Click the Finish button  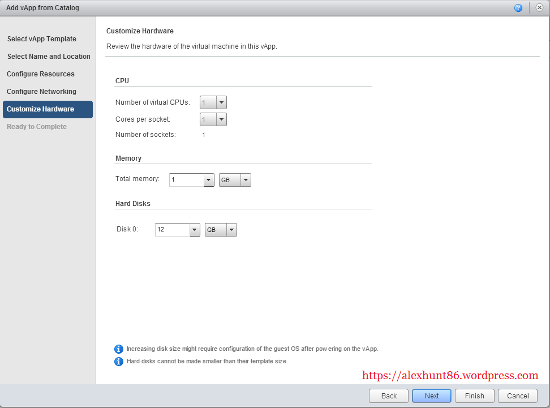point(475,396)
